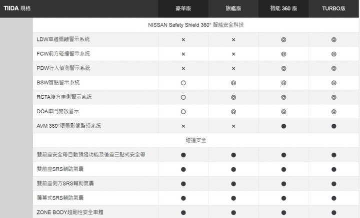Click the LDW cross mark under 旗艦版
The height and width of the screenshot is (218, 360).
(x=233, y=39)
